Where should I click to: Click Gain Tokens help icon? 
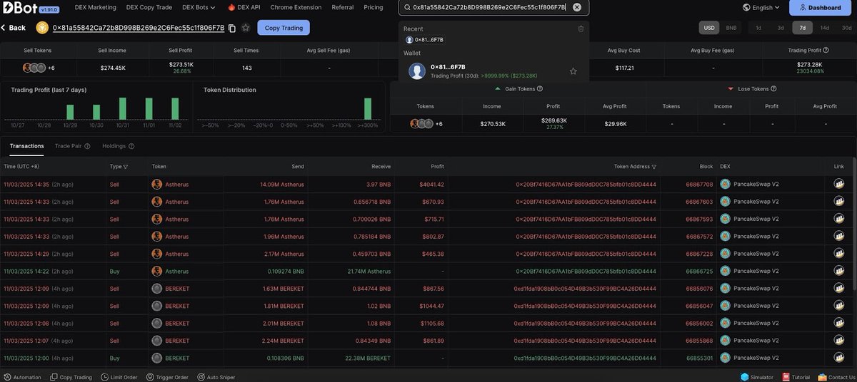(x=540, y=89)
